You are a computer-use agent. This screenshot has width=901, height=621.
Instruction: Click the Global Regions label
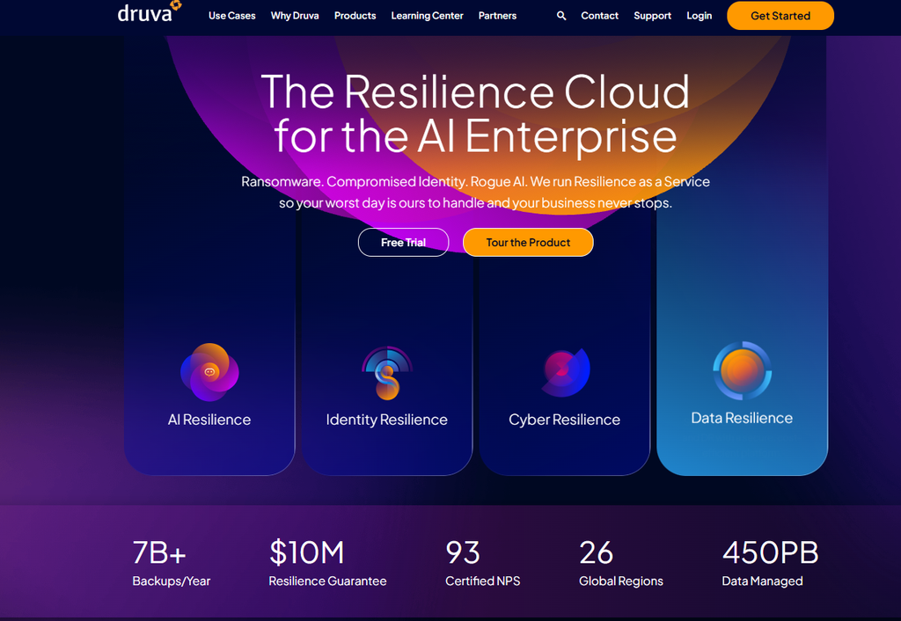[621, 581]
